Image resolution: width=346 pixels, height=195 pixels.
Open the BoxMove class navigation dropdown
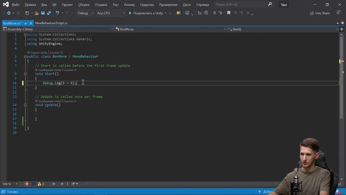(x=171, y=29)
